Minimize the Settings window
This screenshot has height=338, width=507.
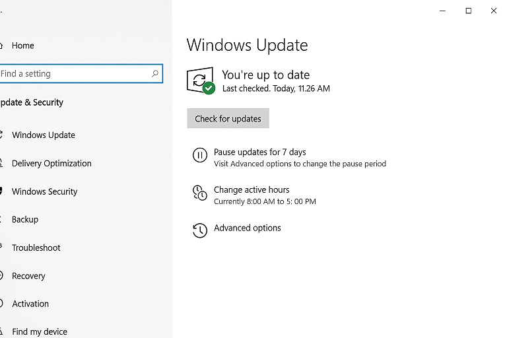pos(443,11)
